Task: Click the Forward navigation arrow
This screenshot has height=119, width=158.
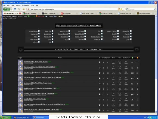Action: [9, 9]
